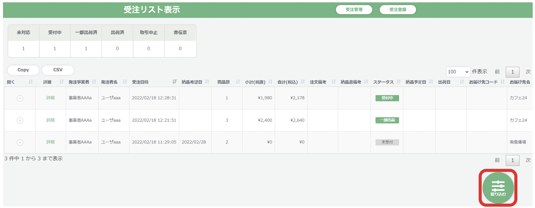Go to 受注管理 page

[354, 10]
